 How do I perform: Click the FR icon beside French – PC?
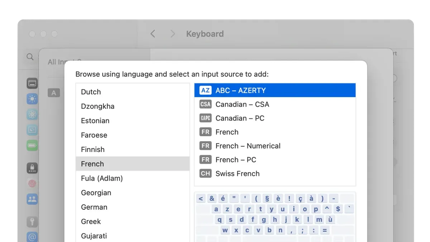click(x=205, y=160)
